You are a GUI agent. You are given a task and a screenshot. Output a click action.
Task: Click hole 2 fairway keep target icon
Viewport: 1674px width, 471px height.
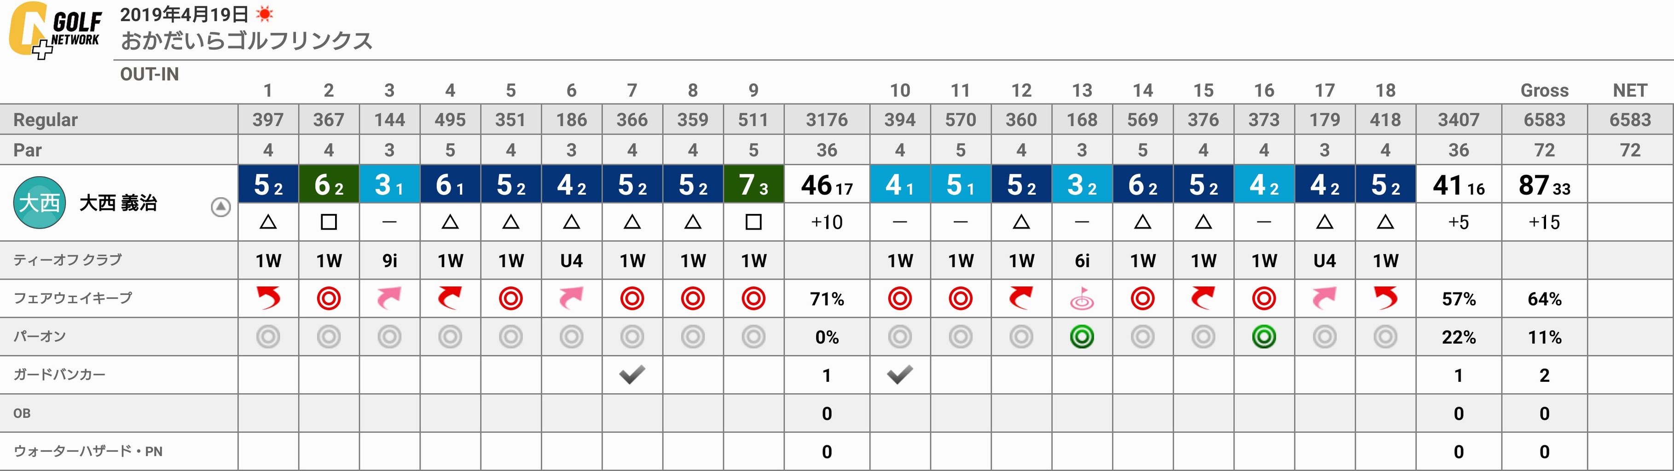[329, 298]
